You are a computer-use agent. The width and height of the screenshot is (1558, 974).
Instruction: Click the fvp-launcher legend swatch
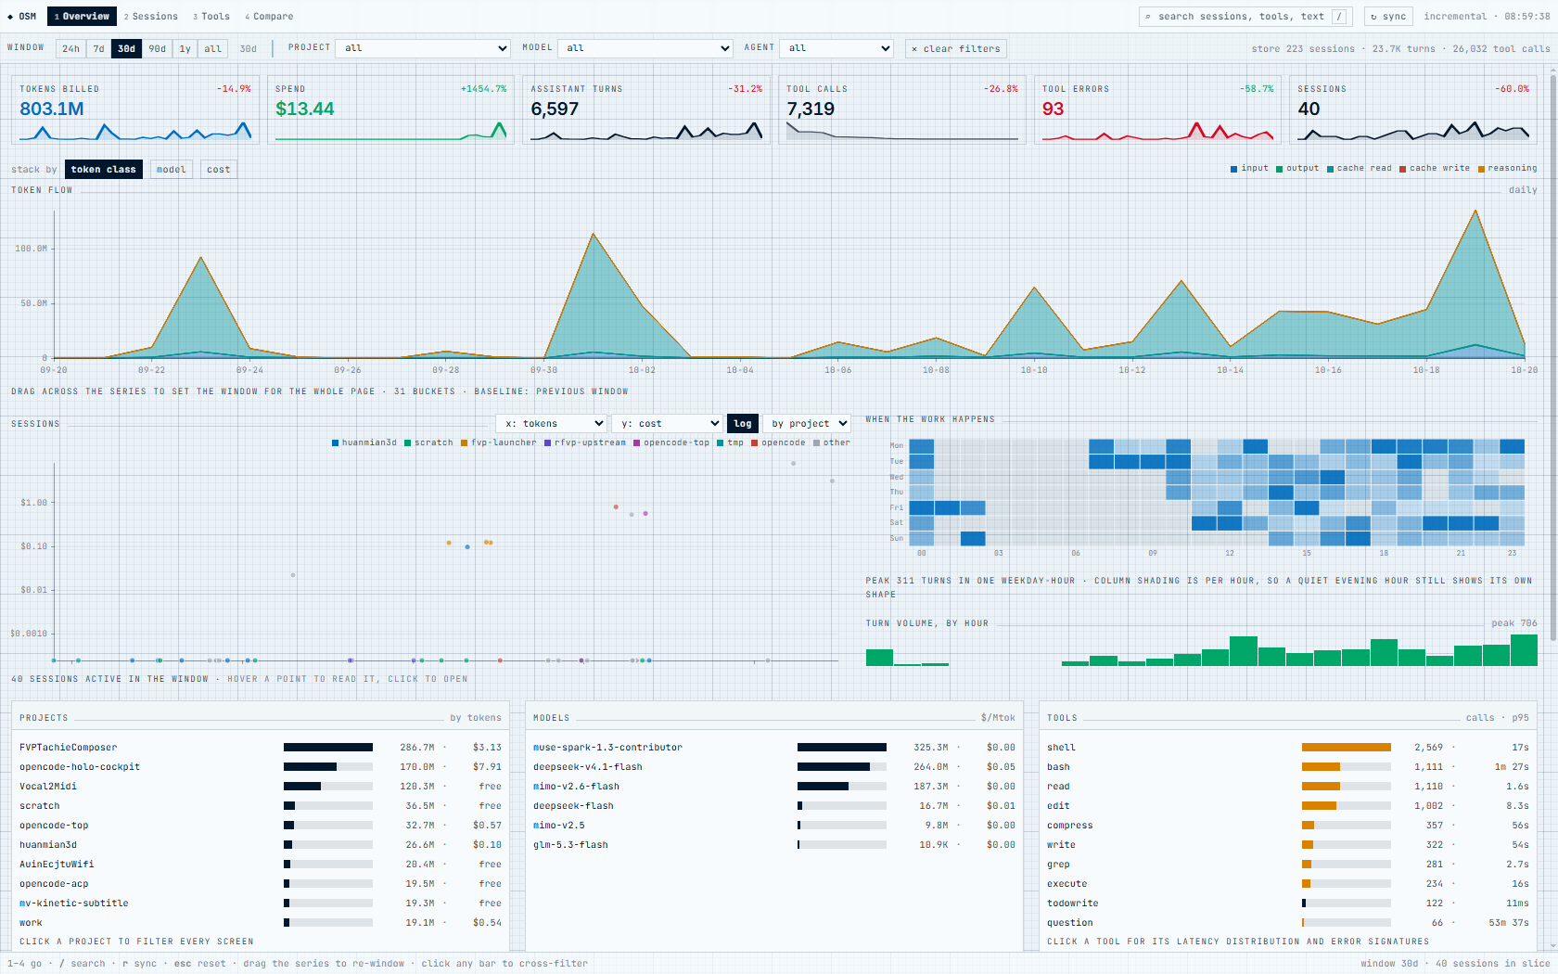[465, 443]
